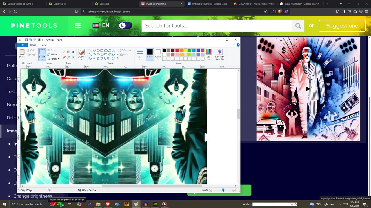This screenshot has height=208, width=371.
Task: Open a new browser tab
Action: tap(327, 4)
